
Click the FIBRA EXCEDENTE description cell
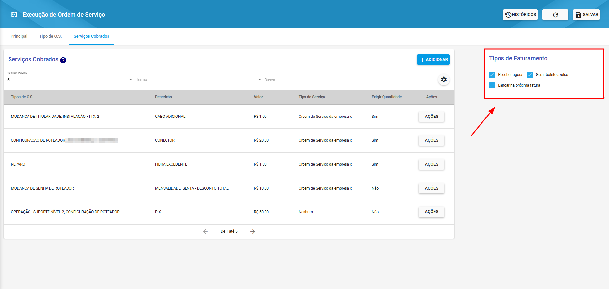tap(171, 164)
